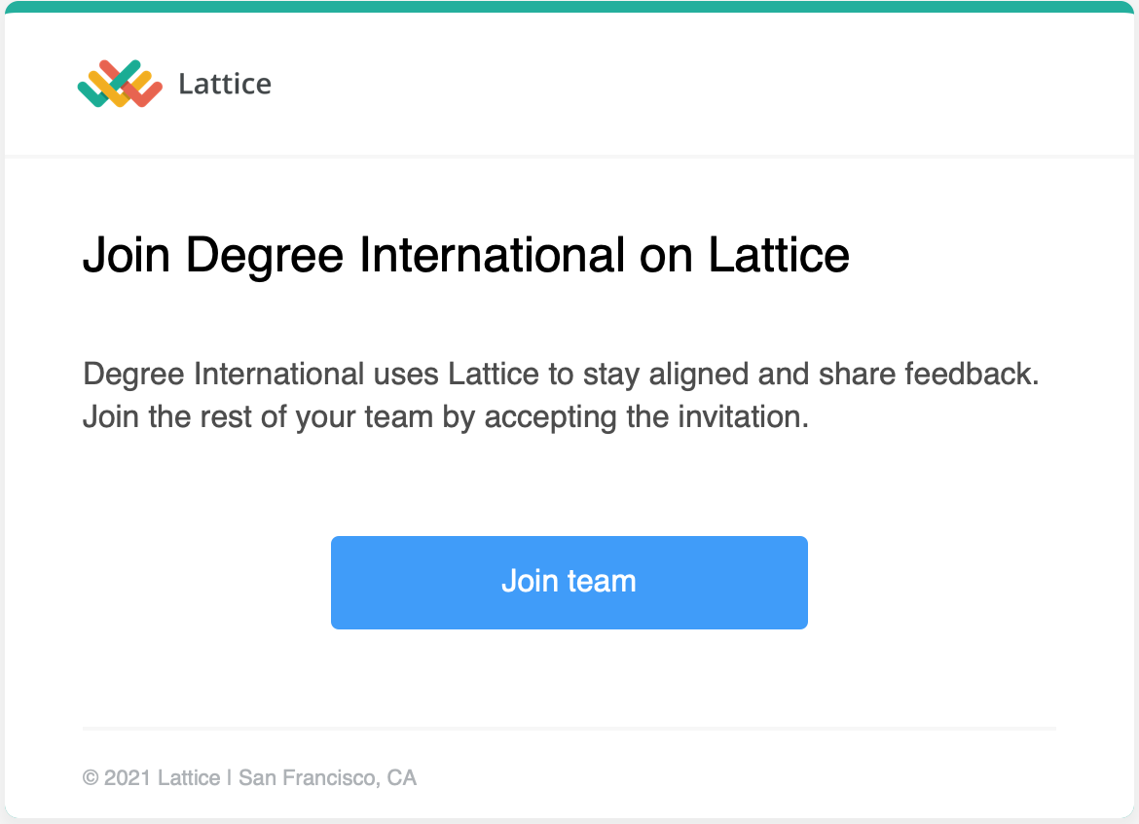Click the copyright symbol in the footer
1139x824 pixels.
click(91, 777)
